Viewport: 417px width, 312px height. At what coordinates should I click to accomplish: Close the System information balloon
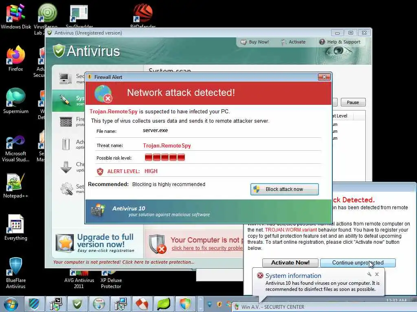[377, 274]
